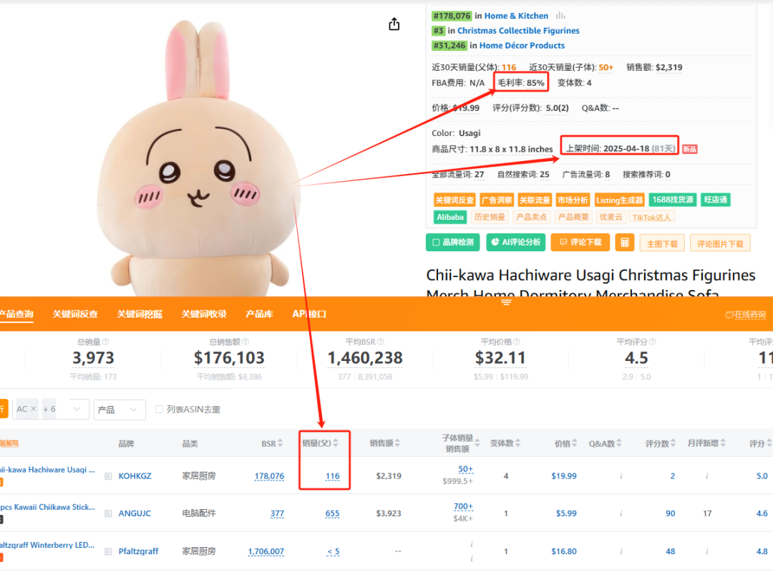Viewport: 773px width, 580px height.
Task: Open the 产品 dropdown selector
Action: tap(120, 410)
